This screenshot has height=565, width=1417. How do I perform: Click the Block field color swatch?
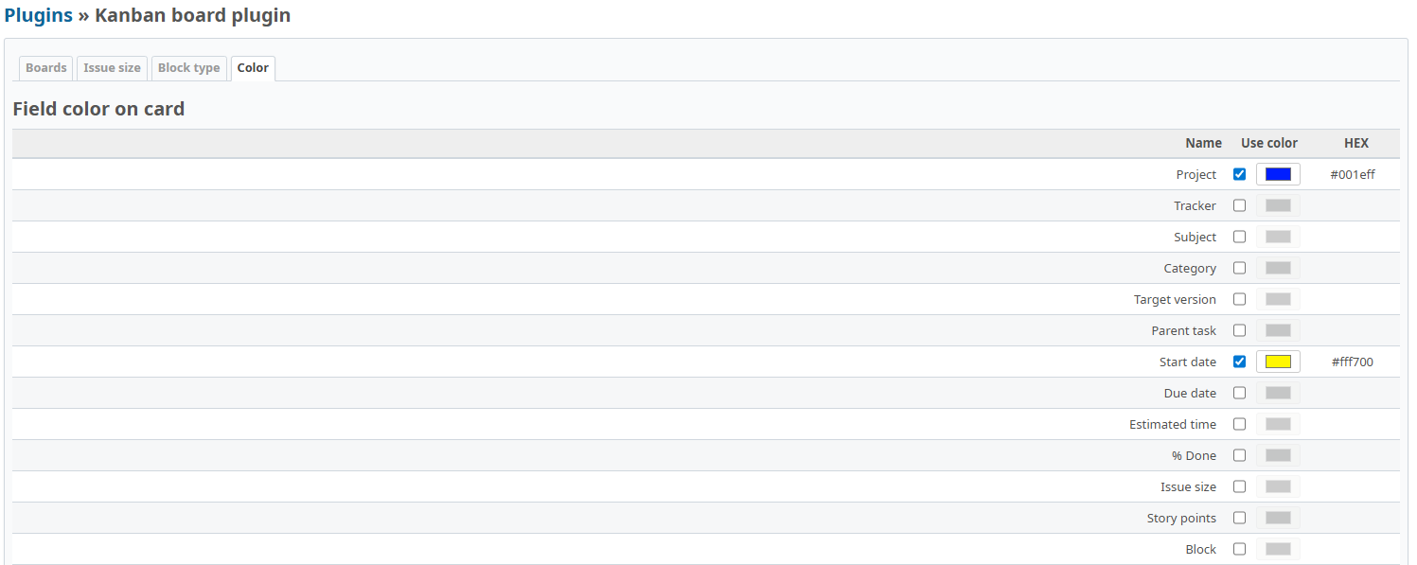1278,549
